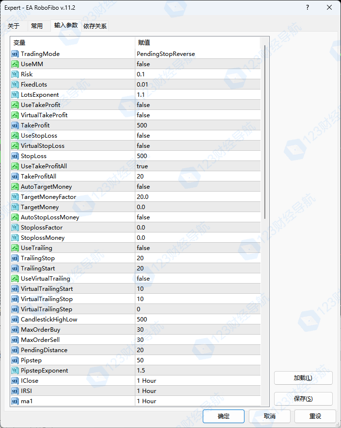This screenshot has width=341, height=428.
Task: Select the MaxOrderSell row label
Action: tap(40, 340)
